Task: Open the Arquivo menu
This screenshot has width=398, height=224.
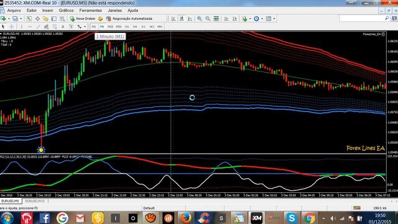Action: tap(14, 11)
